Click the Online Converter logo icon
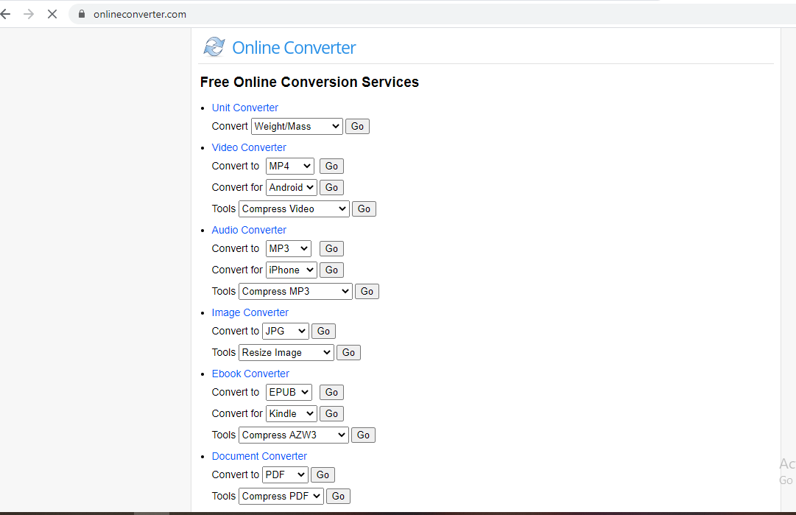Screen dimensions: 796x515 [x=214, y=47]
